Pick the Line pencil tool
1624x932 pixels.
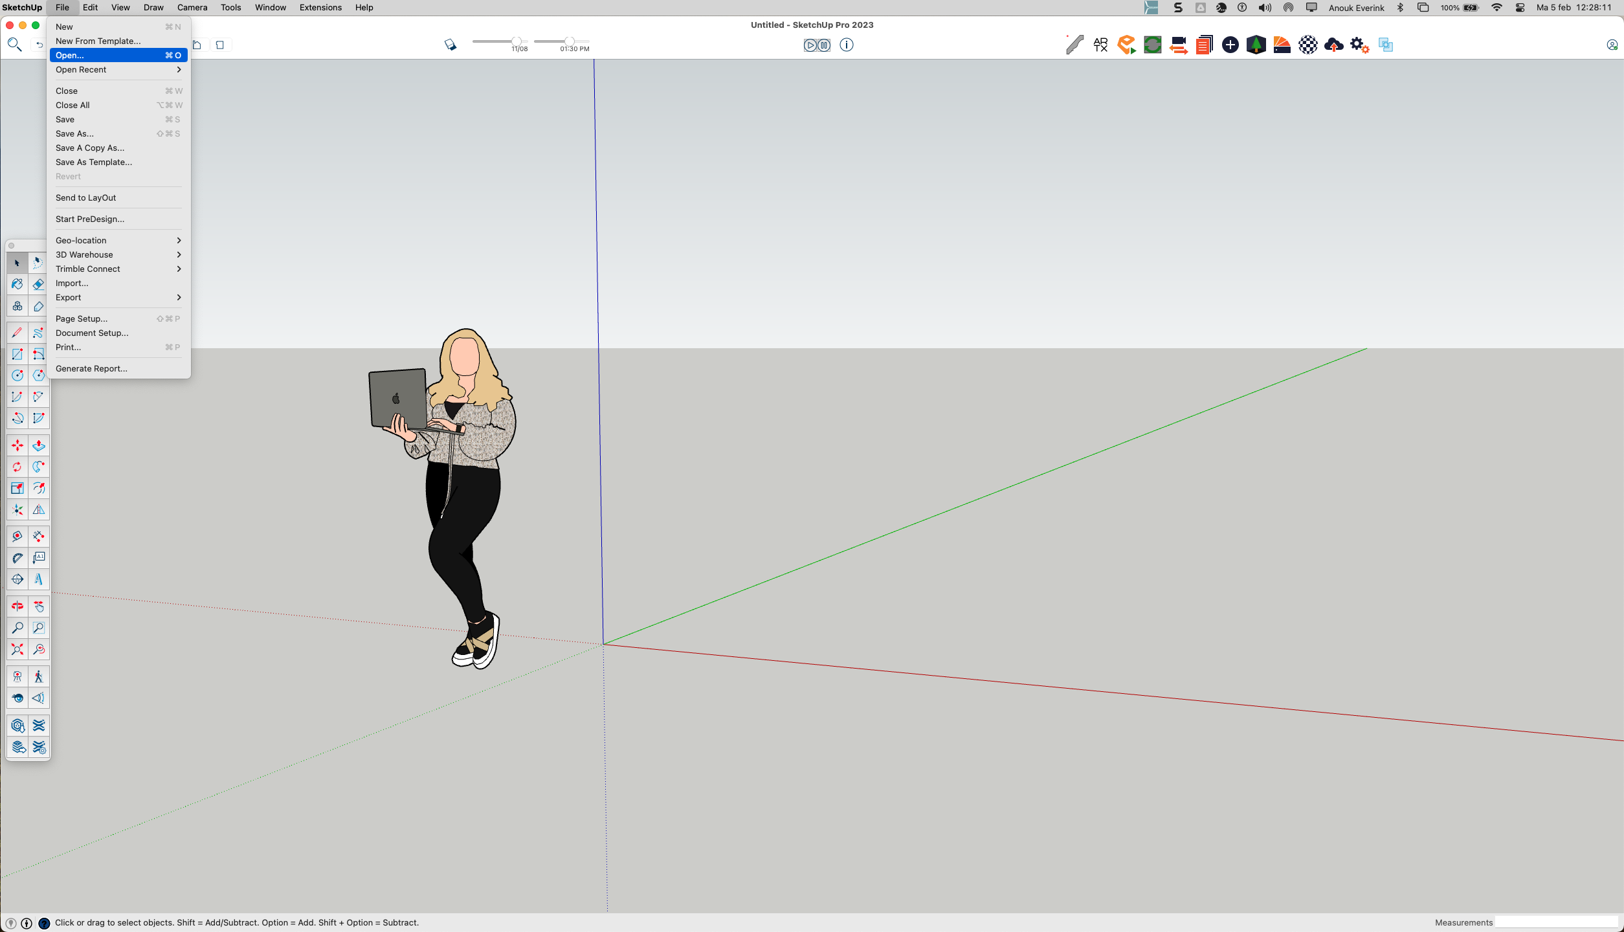point(17,333)
